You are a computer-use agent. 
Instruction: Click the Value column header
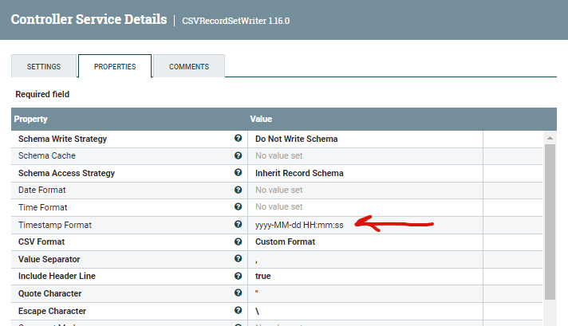pos(261,119)
